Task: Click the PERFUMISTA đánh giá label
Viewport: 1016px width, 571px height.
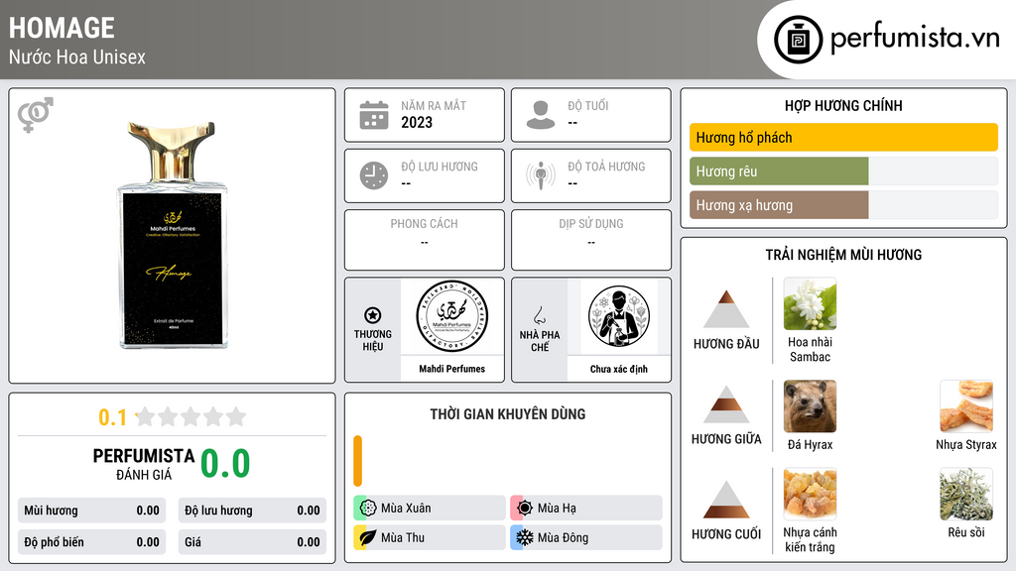Action: click(144, 464)
